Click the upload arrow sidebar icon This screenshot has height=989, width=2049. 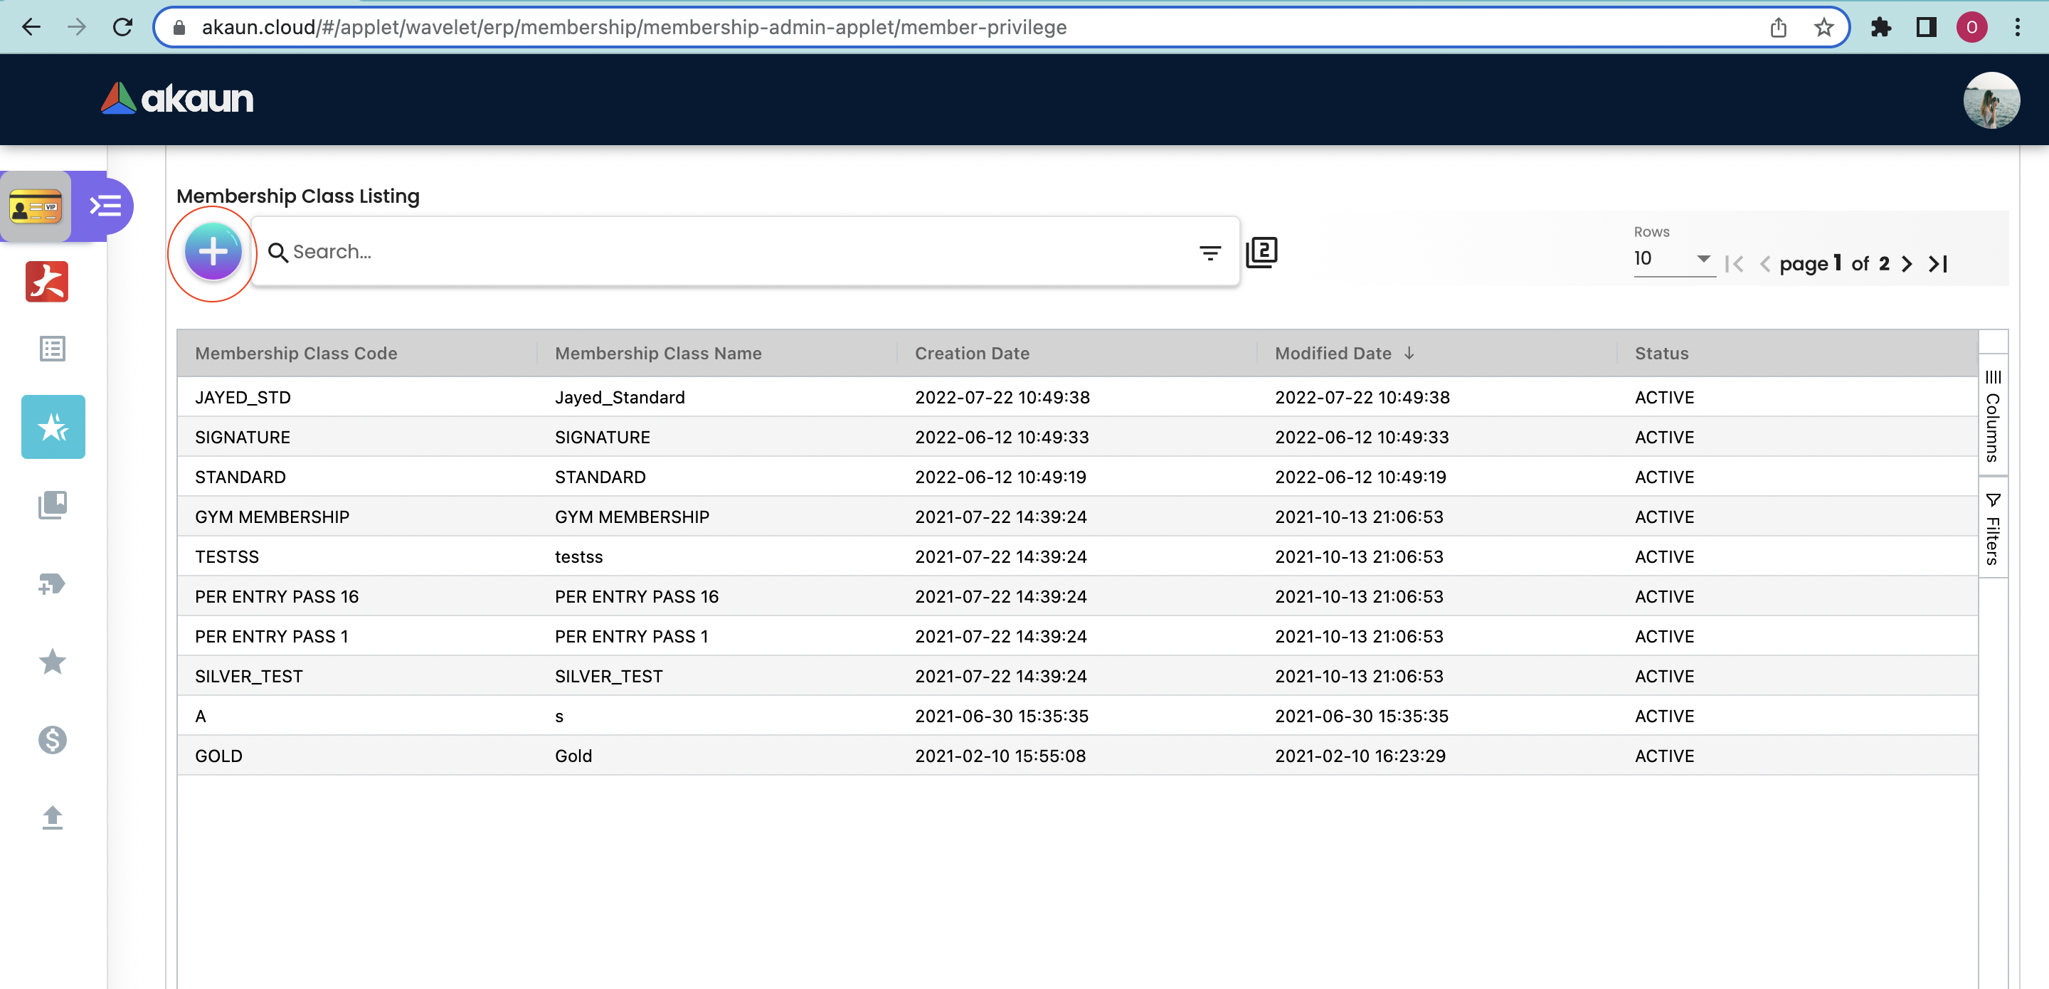pyautogui.click(x=53, y=817)
